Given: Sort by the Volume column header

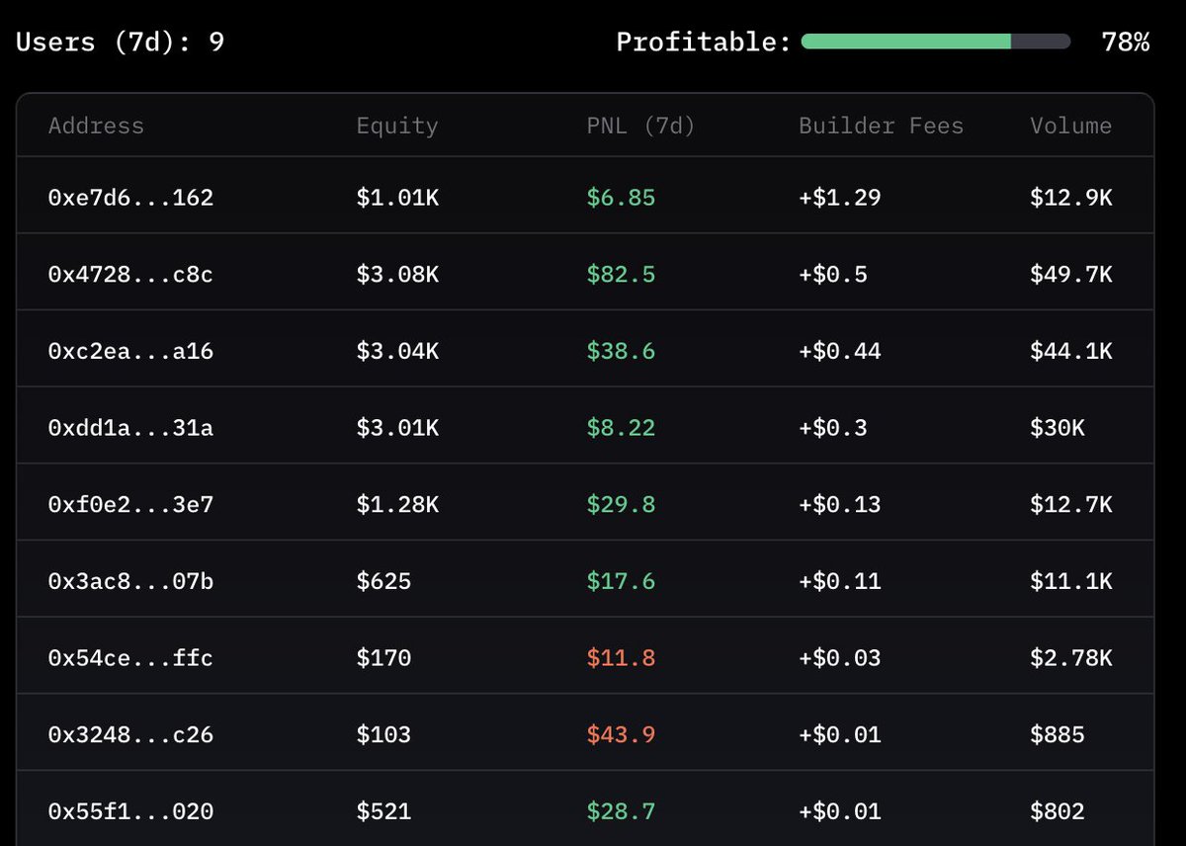Looking at the screenshot, I should (x=1070, y=126).
